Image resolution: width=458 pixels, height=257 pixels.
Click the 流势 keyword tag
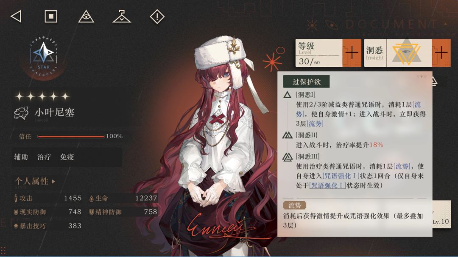coord(295,205)
